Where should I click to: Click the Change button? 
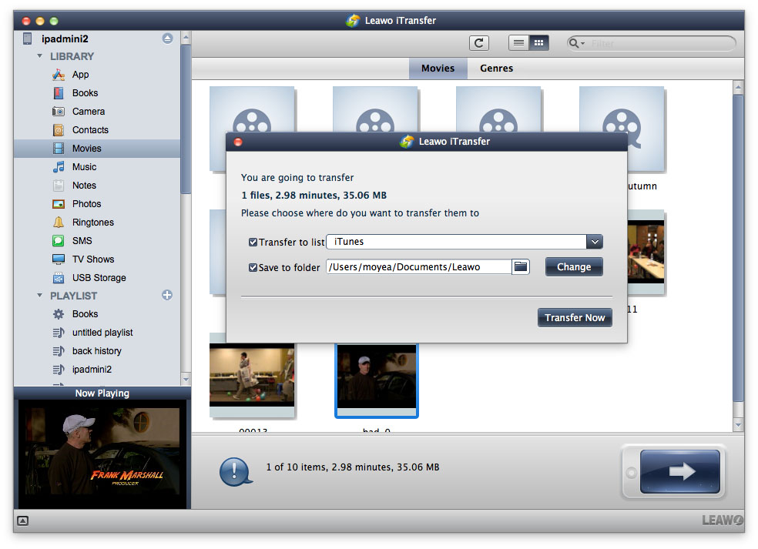tap(574, 266)
